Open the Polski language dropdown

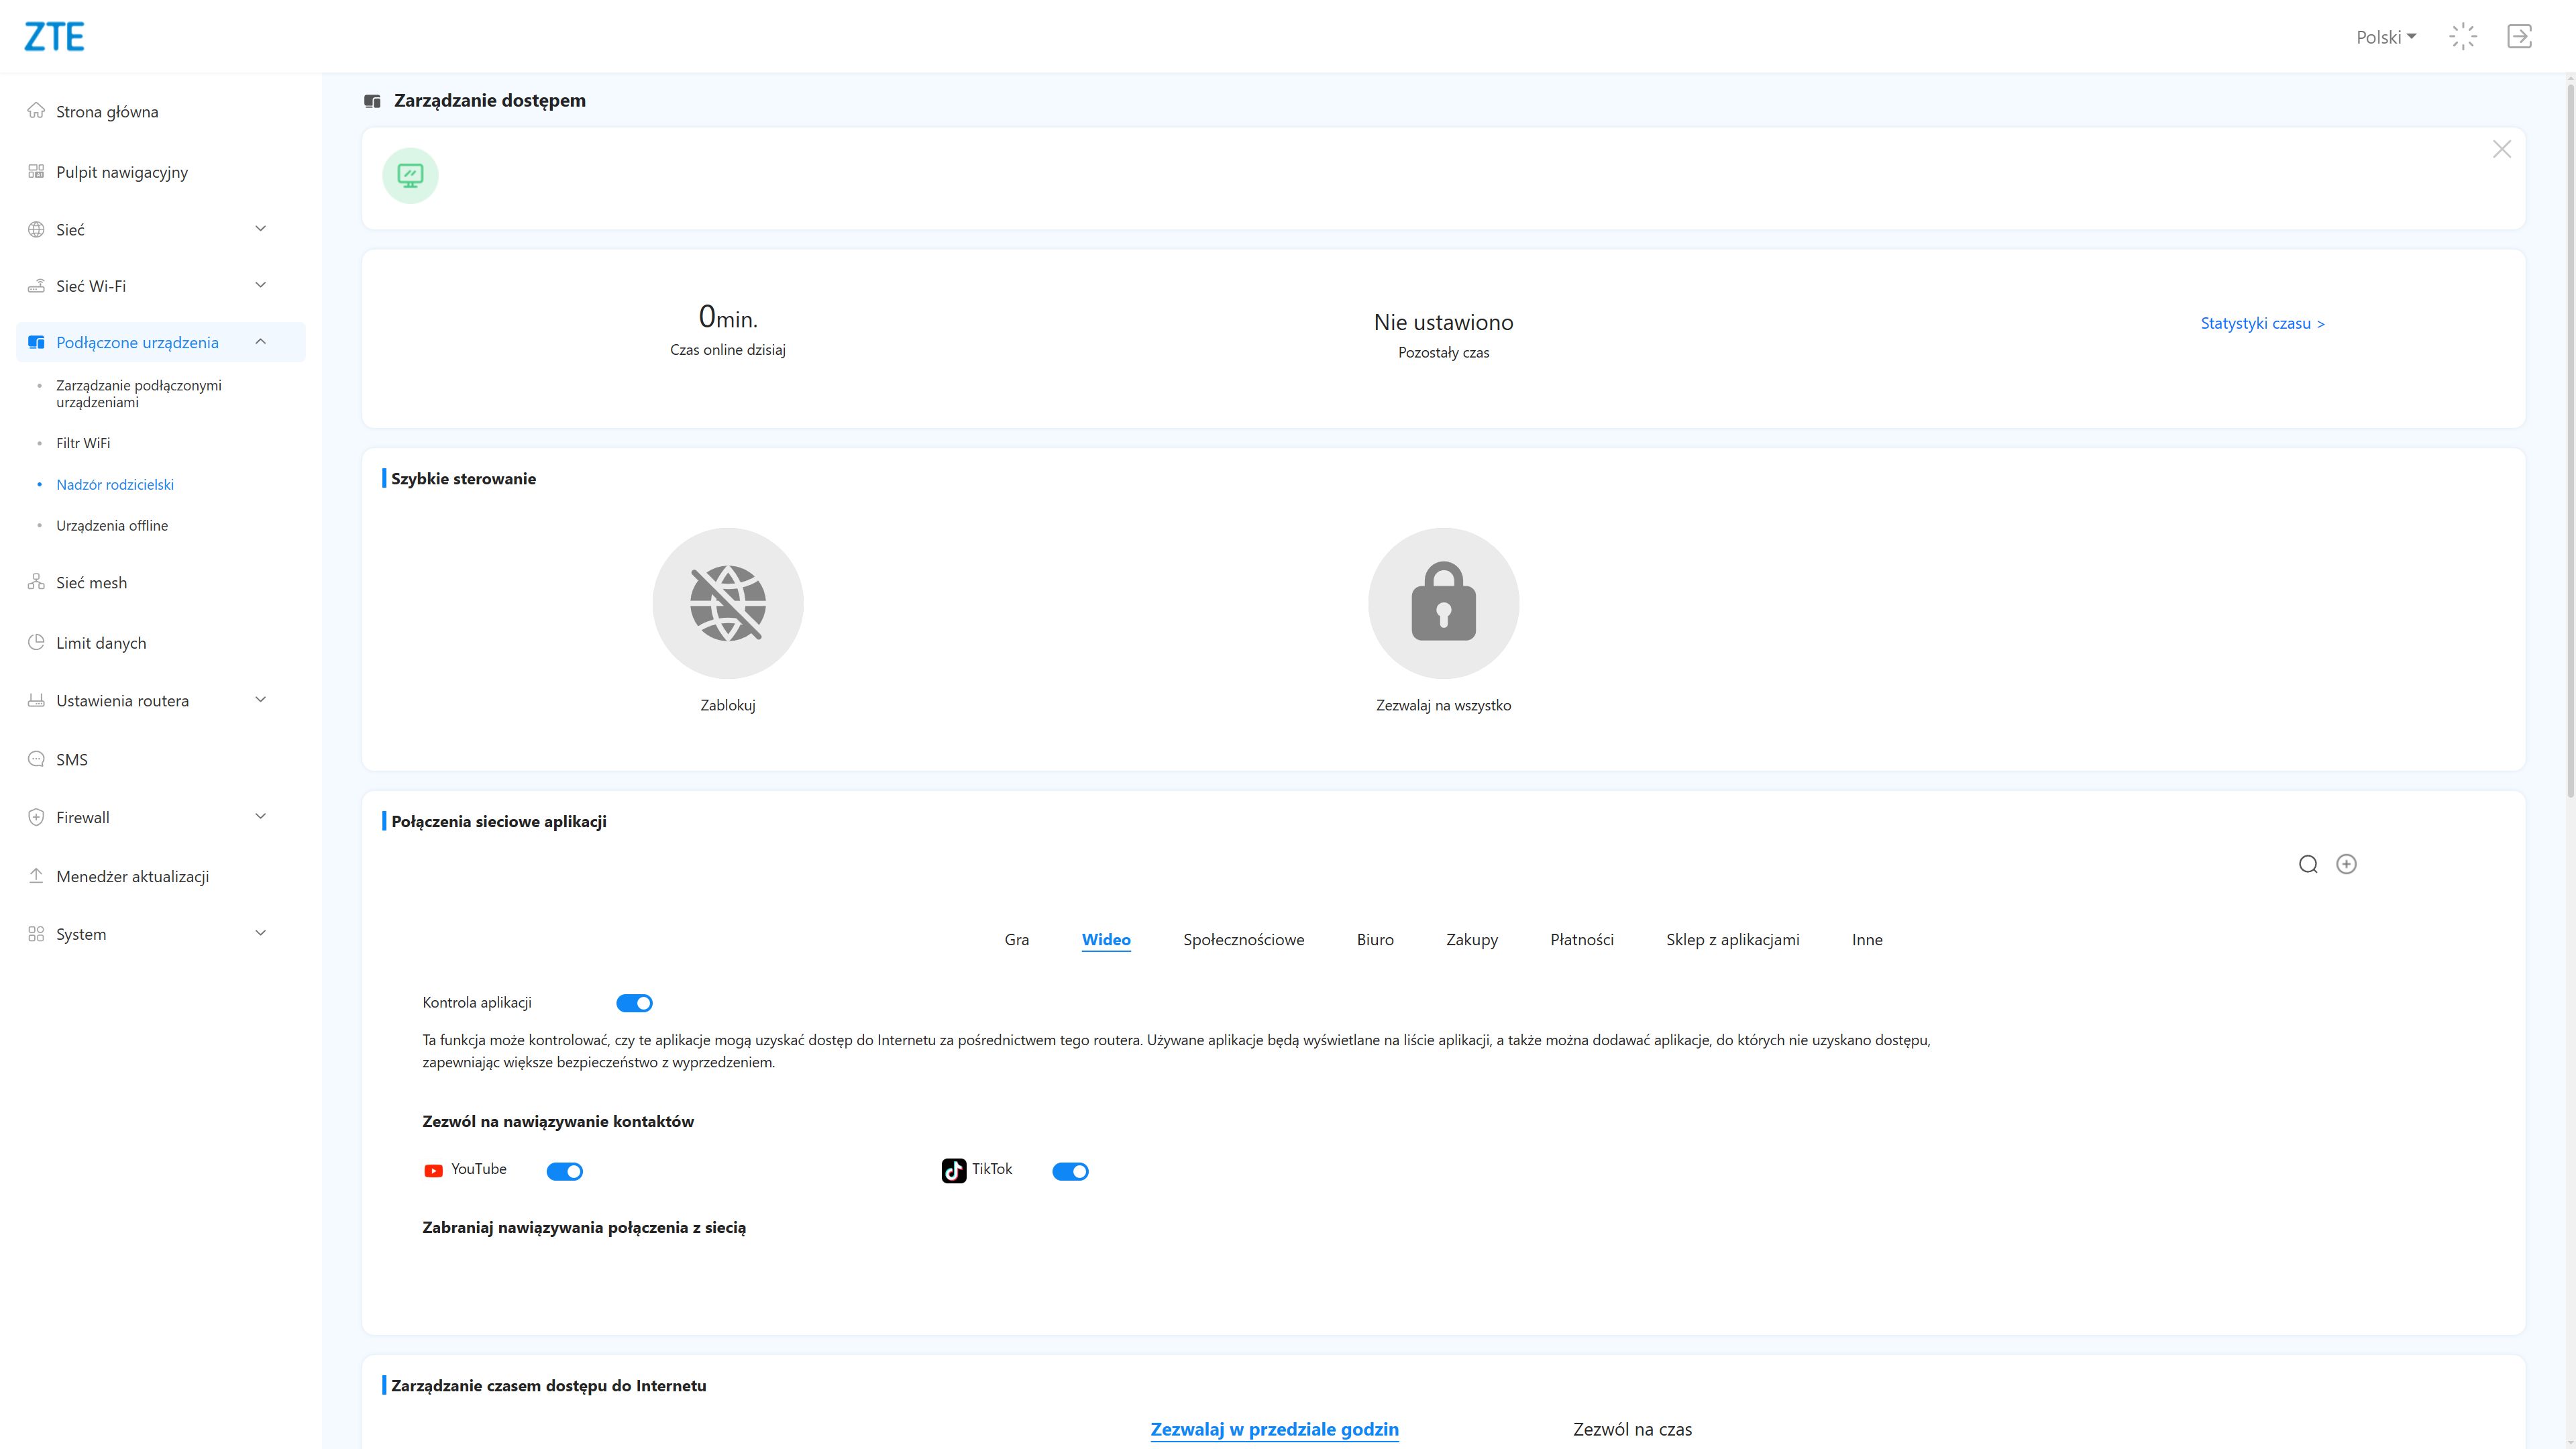coord(2385,37)
